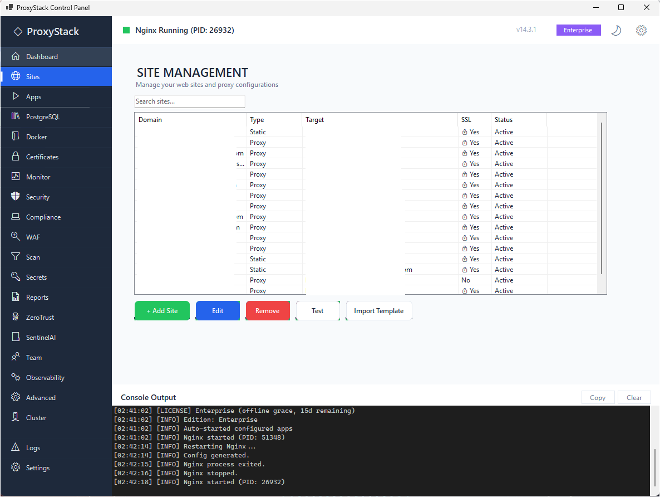Click the 'Nginx started (PID: 51348)' console line

(x=199, y=437)
